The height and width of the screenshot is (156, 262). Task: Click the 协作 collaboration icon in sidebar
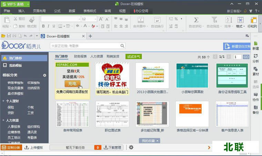255,97
